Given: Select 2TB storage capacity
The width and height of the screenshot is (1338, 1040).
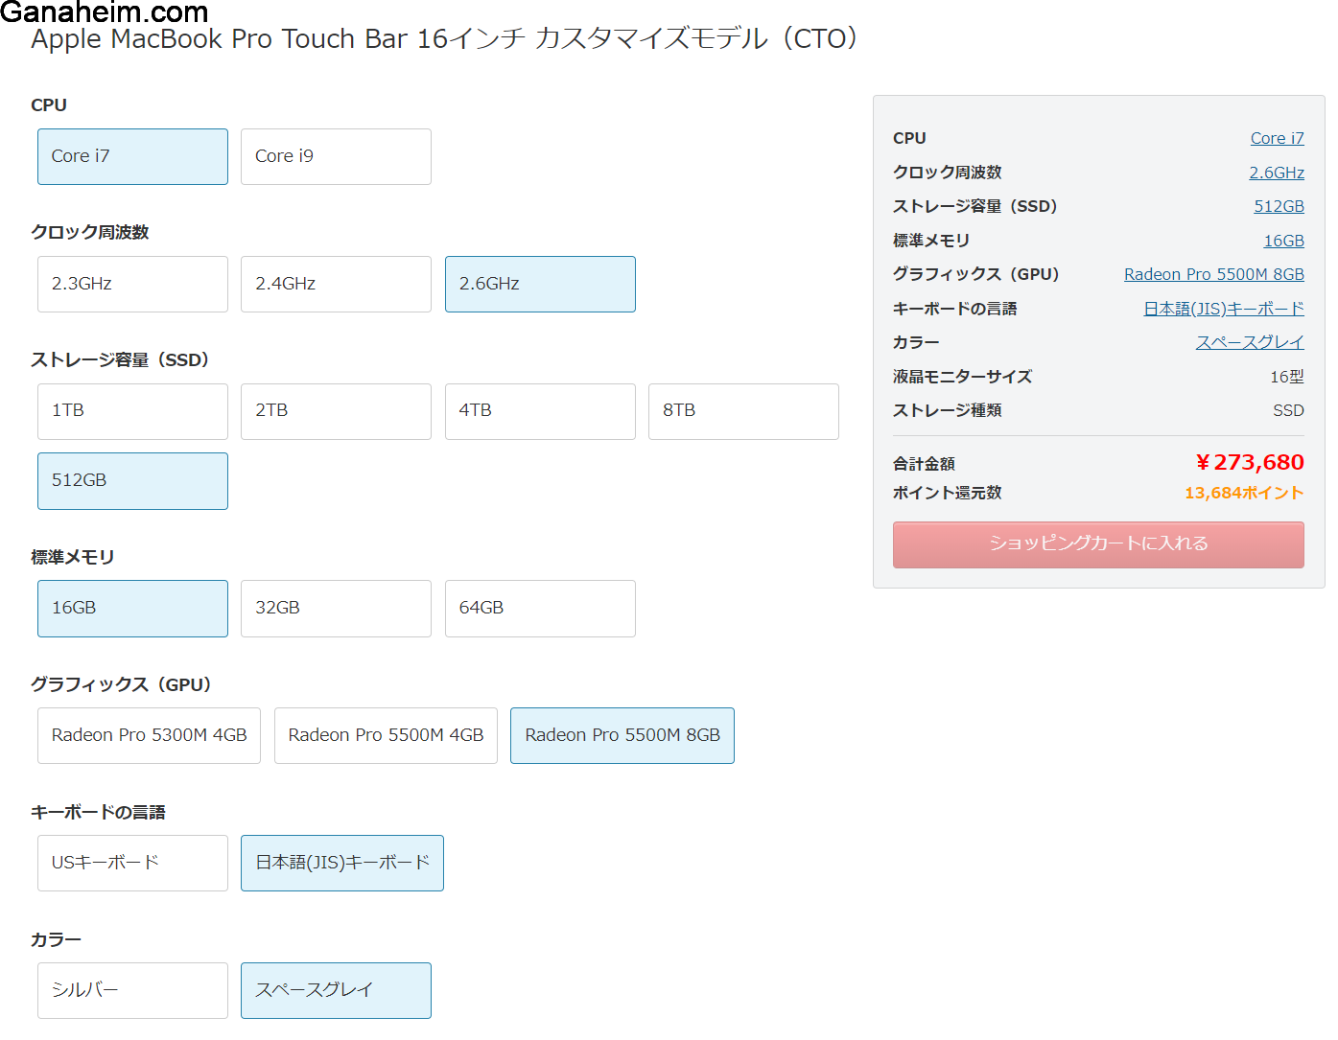Looking at the screenshot, I should tap(336, 411).
